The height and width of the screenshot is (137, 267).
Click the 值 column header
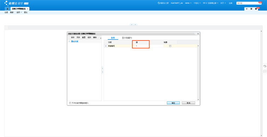pyautogui.click(x=149, y=42)
